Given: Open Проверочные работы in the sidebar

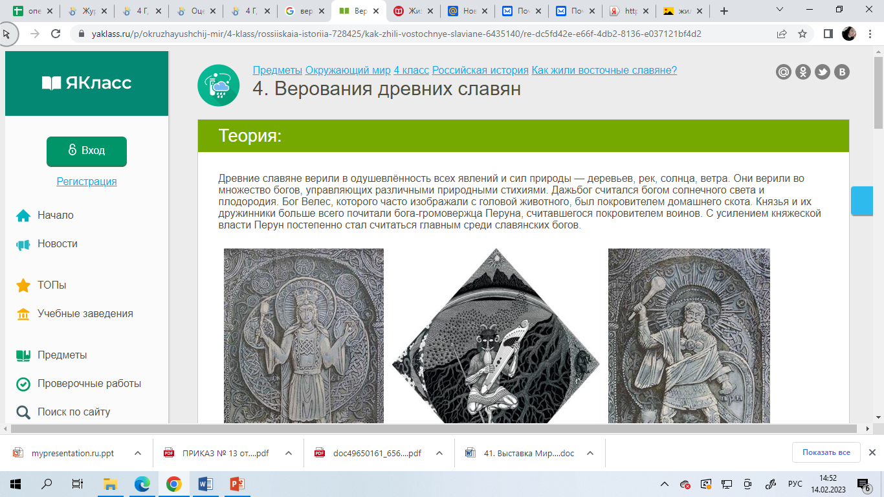Looking at the screenshot, I should tap(89, 383).
